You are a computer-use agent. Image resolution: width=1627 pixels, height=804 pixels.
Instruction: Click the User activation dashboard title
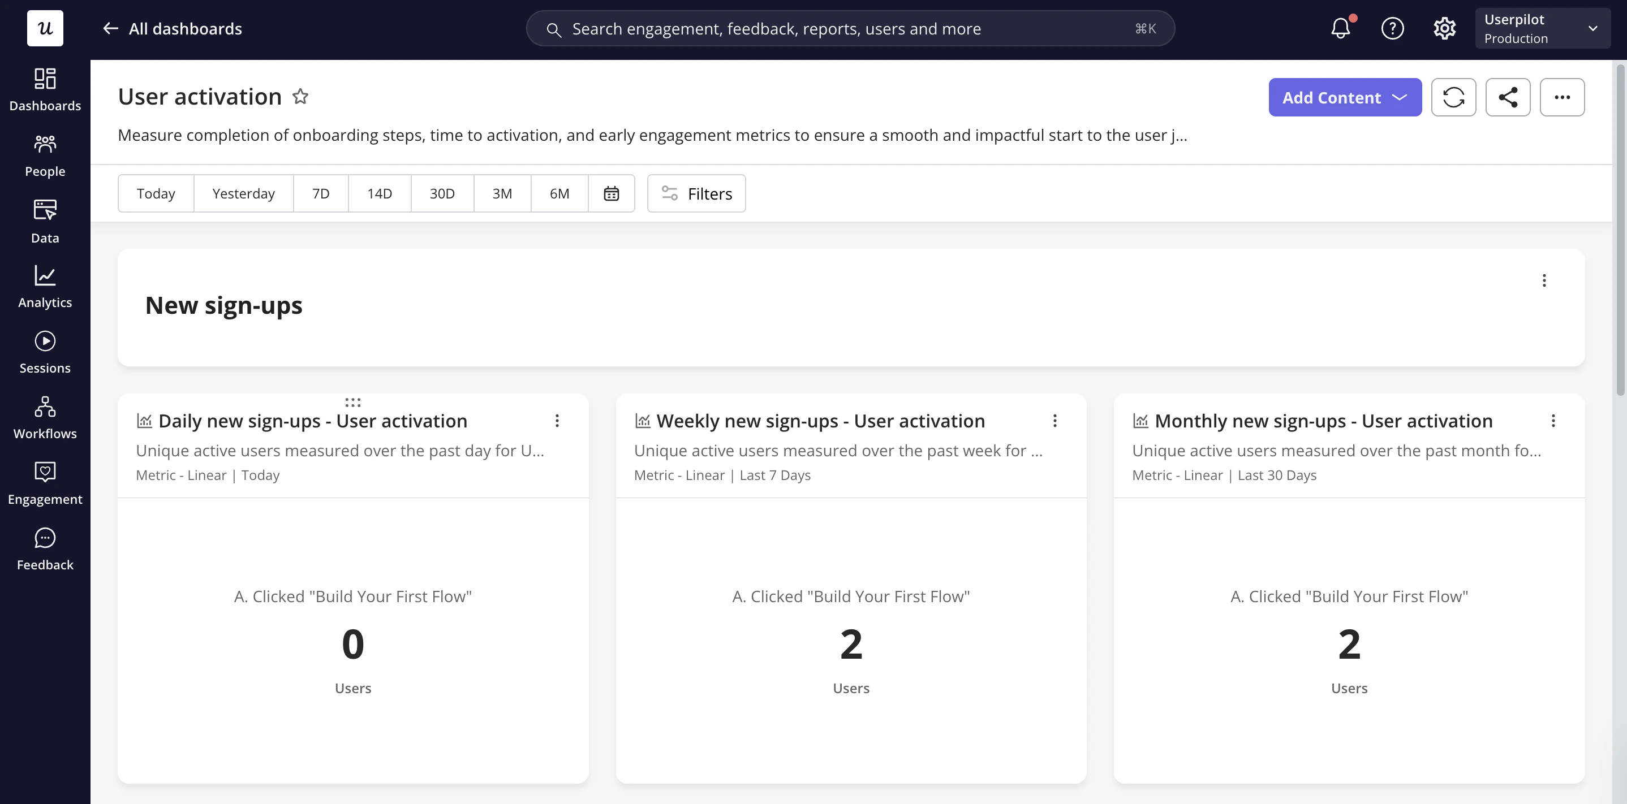click(x=200, y=97)
